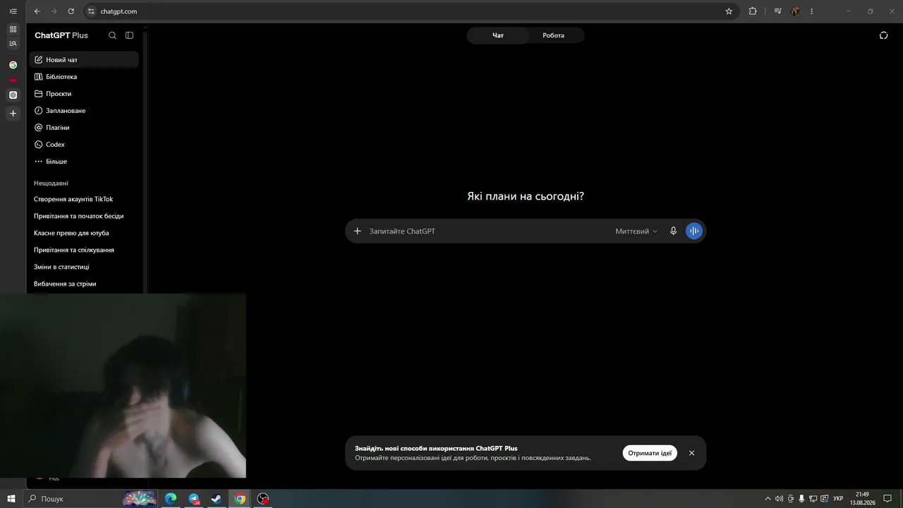This screenshot has height=508, width=903.
Task: Open the tab groups grid icon
Action: pos(13,29)
